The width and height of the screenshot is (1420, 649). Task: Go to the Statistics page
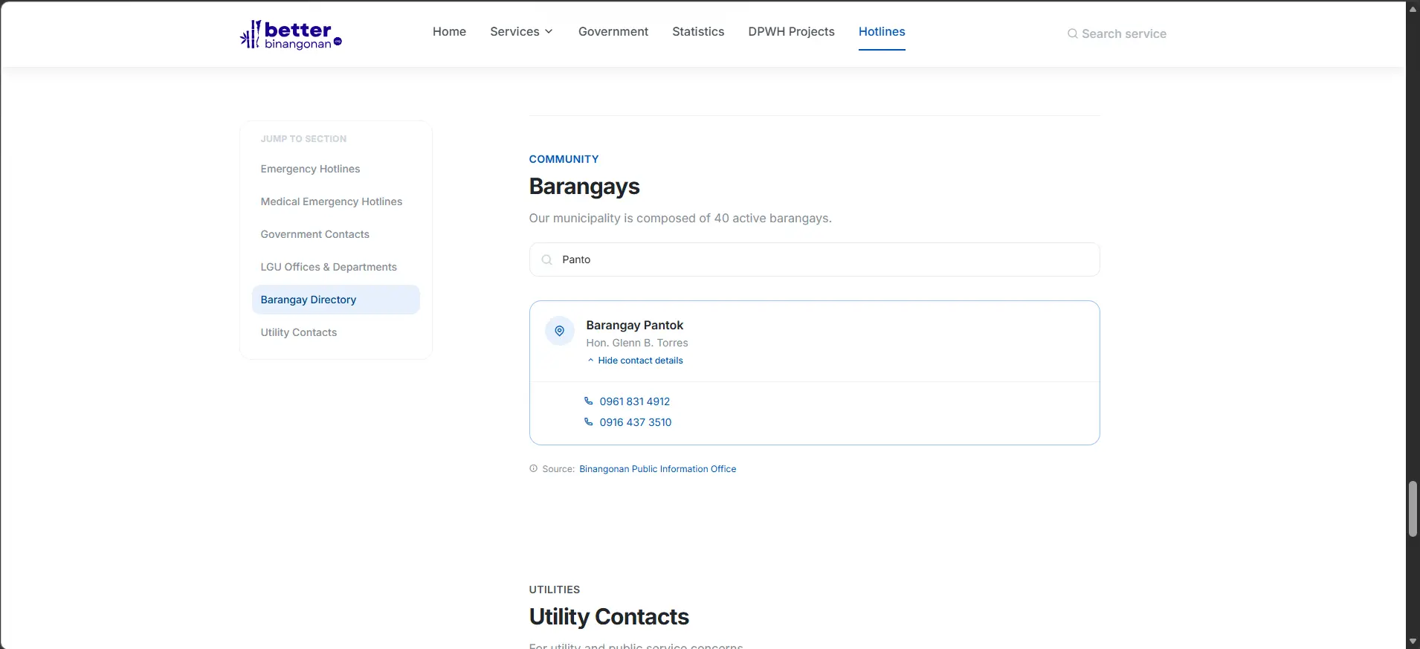coord(698,31)
